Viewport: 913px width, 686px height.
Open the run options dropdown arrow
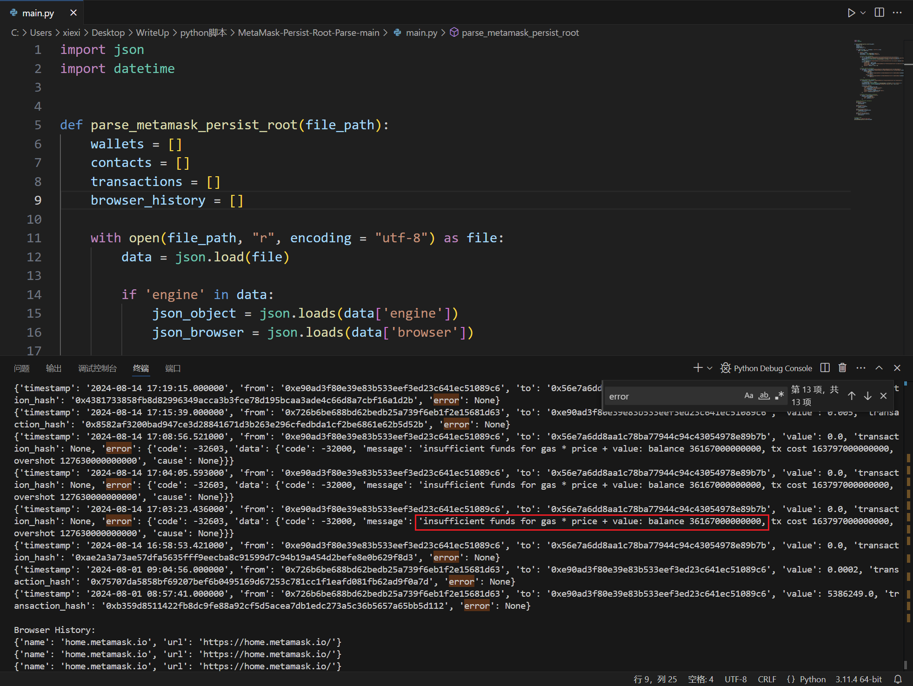click(863, 13)
